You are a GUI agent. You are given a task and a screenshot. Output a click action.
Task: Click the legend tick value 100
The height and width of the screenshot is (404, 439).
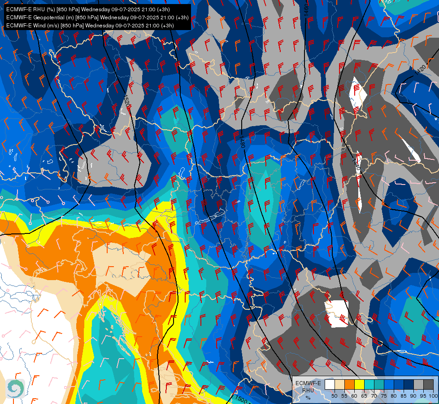(x=433, y=396)
